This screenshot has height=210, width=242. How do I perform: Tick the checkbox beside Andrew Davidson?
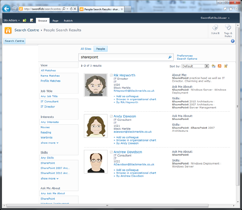111,152
